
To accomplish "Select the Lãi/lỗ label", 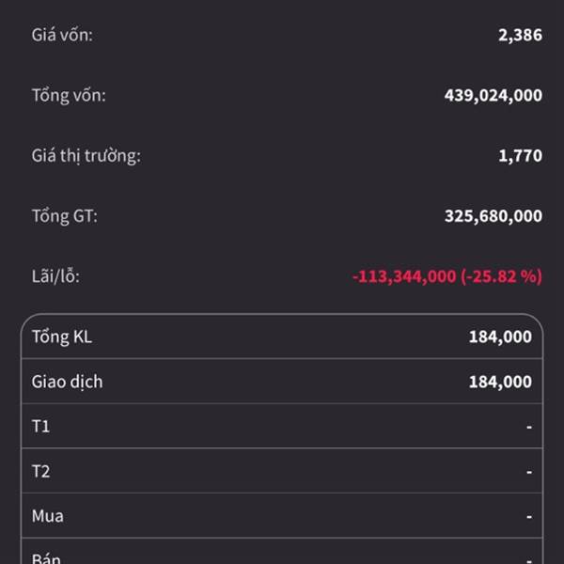I will coord(55,276).
